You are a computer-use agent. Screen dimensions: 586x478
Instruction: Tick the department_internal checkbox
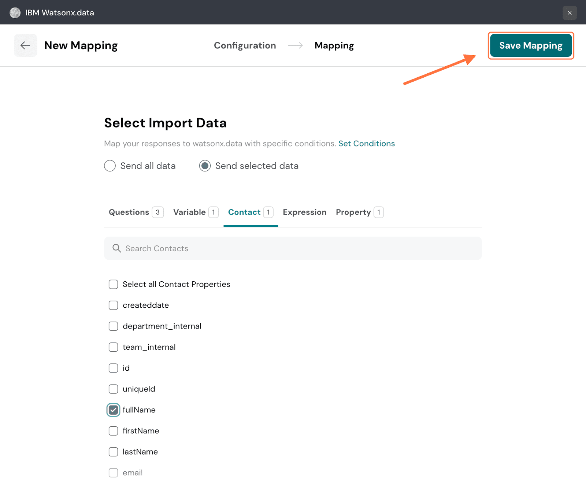tap(114, 326)
